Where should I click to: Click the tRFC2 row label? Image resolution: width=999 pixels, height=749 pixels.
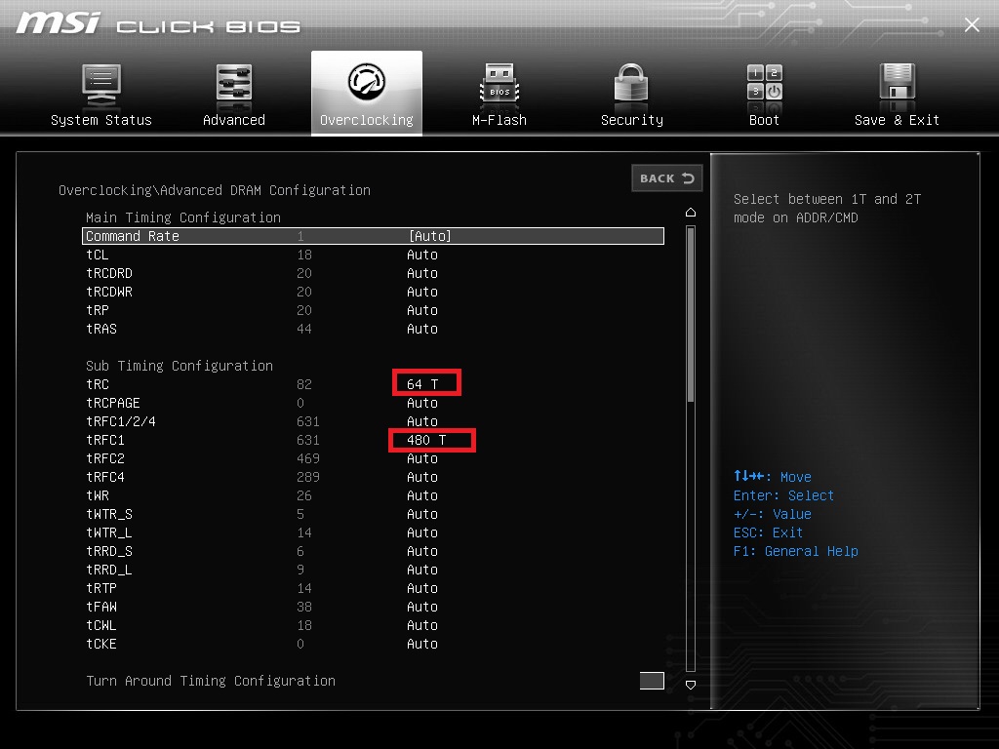tap(105, 458)
